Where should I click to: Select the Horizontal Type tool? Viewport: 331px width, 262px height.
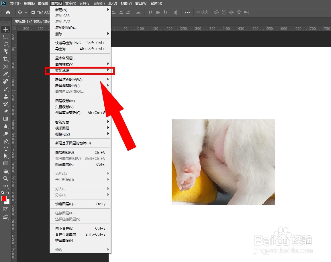tap(6, 149)
